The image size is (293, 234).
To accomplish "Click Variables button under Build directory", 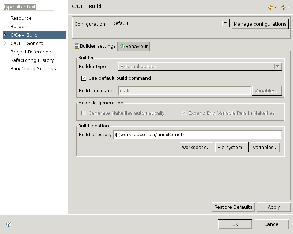I will [x=265, y=148].
